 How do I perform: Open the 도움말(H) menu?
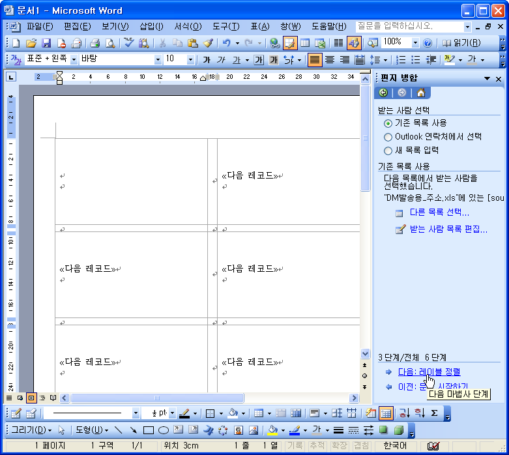pos(329,26)
